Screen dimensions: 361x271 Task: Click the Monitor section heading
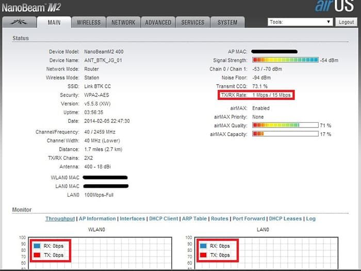point(22,210)
